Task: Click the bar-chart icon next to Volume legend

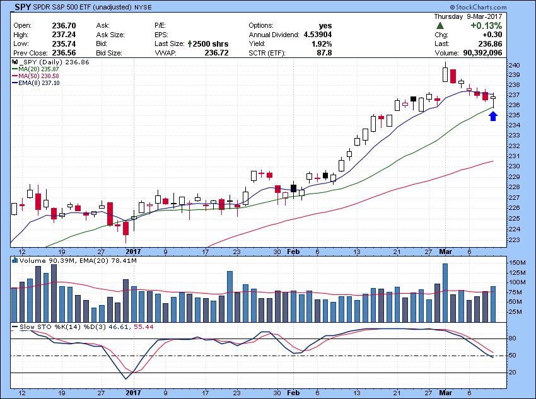Action: pyautogui.click(x=15, y=261)
